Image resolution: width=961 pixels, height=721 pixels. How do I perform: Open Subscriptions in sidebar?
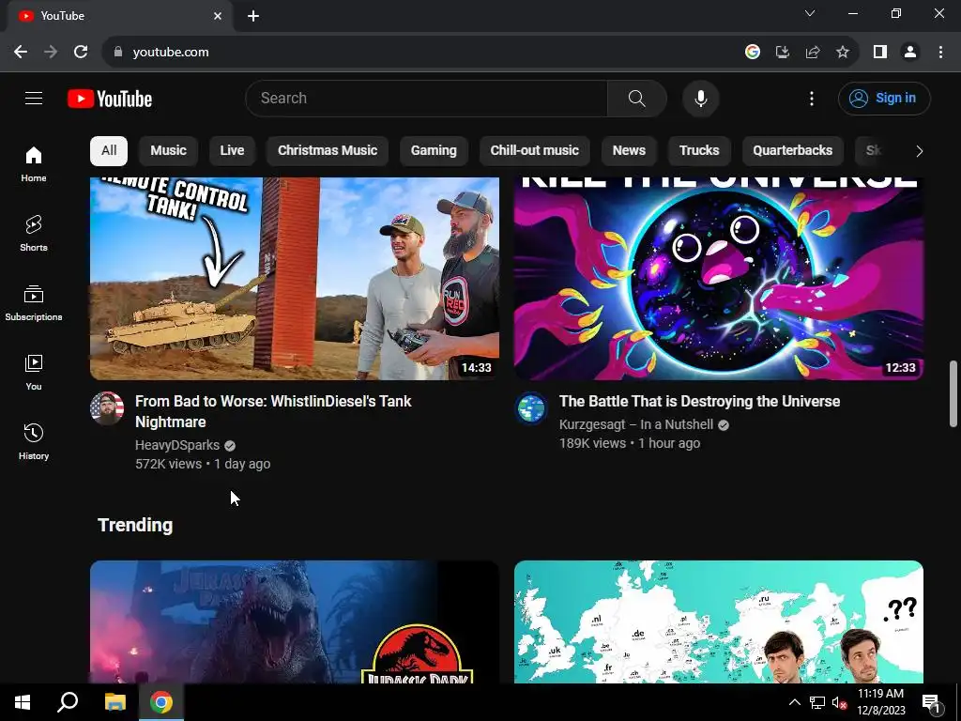[34, 303]
